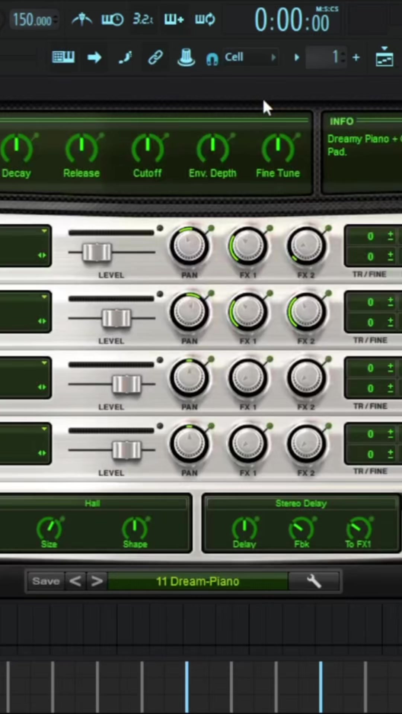Click the Stereo Delay Delay knob
Viewport: 402px width, 714px height.
point(245,528)
